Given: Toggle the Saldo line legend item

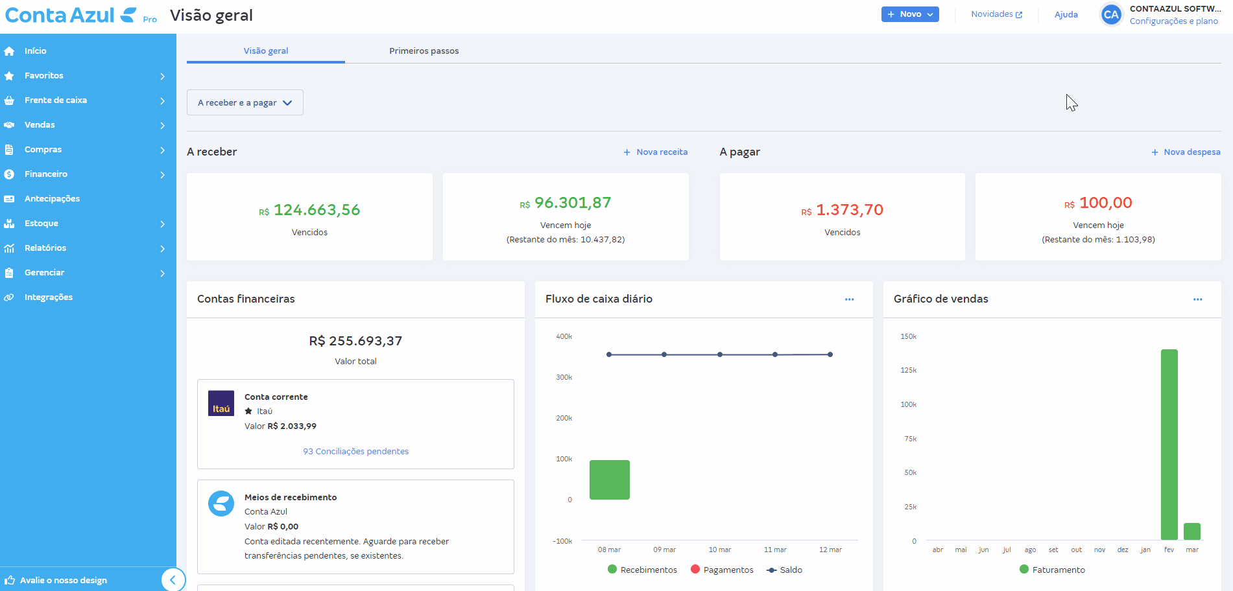Looking at the screenshot, I should [x=784, y=570].
